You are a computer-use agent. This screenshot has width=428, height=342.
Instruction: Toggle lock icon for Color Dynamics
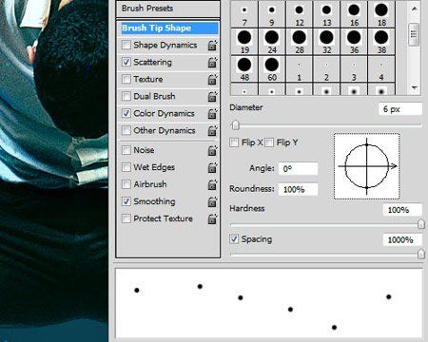click(212, 114)
